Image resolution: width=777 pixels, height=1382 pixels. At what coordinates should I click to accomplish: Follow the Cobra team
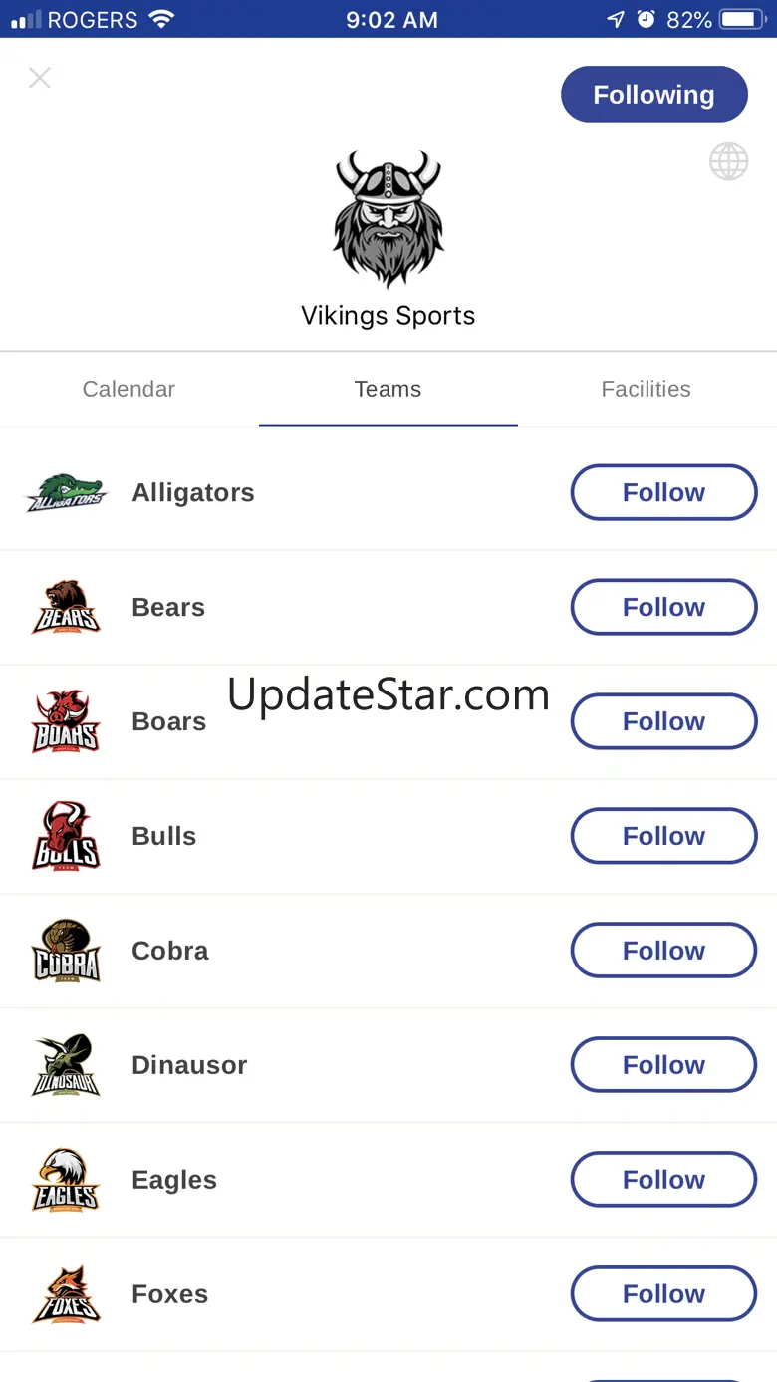(663, 951)
